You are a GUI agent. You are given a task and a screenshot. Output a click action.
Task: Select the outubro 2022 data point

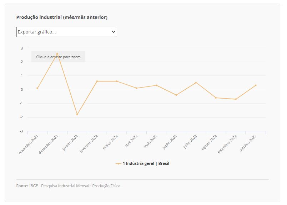click(x=256, y=85)
